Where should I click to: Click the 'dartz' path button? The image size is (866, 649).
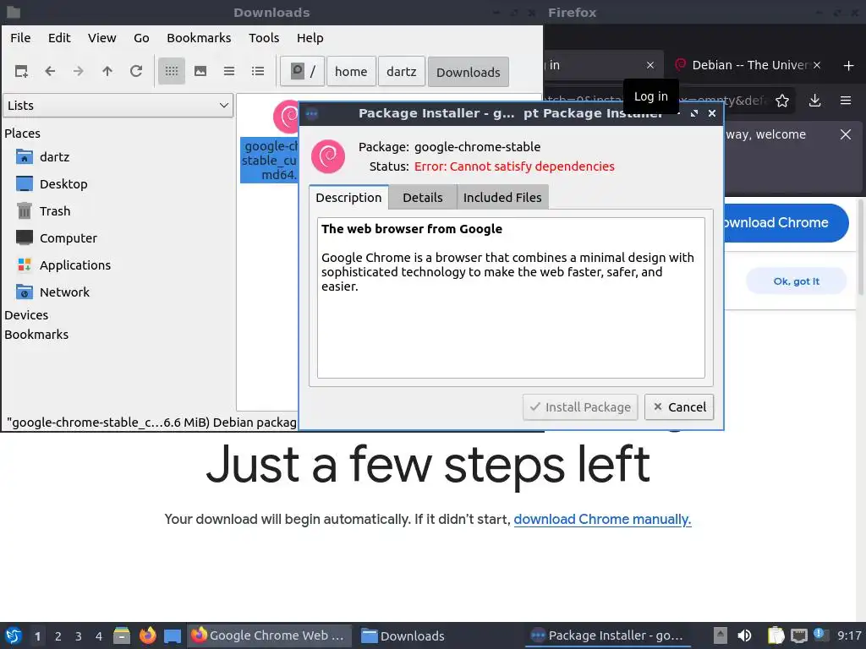point(402,71)
